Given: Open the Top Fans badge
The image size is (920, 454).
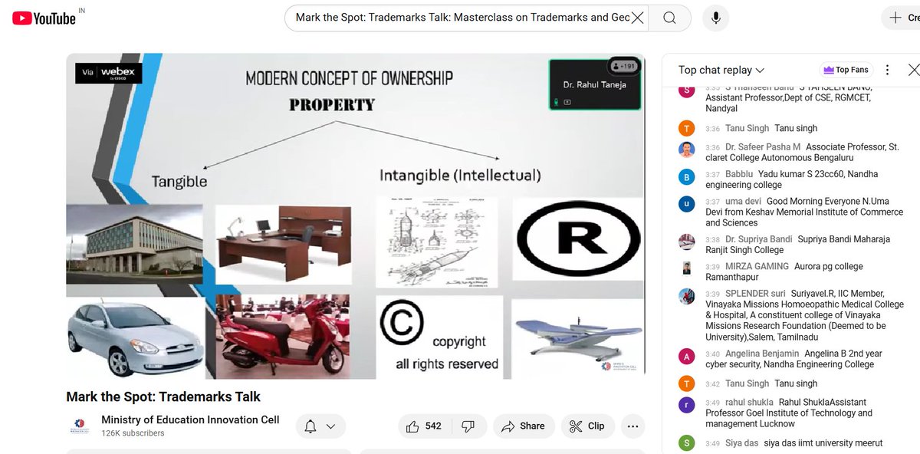Looking at the screenshot, I should point(846,70).
